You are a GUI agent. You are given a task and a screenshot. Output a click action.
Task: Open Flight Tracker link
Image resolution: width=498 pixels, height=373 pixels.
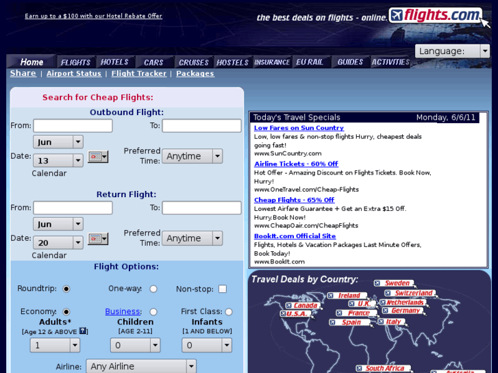[x=139, y=74]
